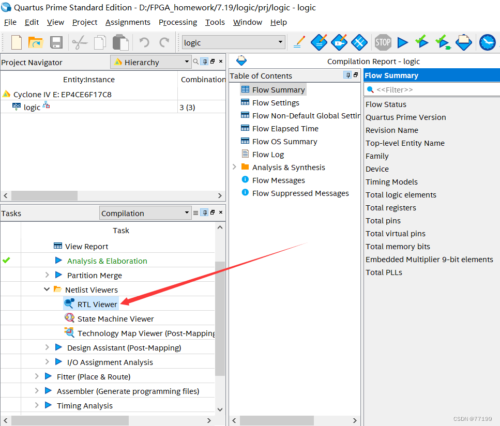
Task: Run Fitter (Place & Route) play arrow
Action: pos(48,376)
